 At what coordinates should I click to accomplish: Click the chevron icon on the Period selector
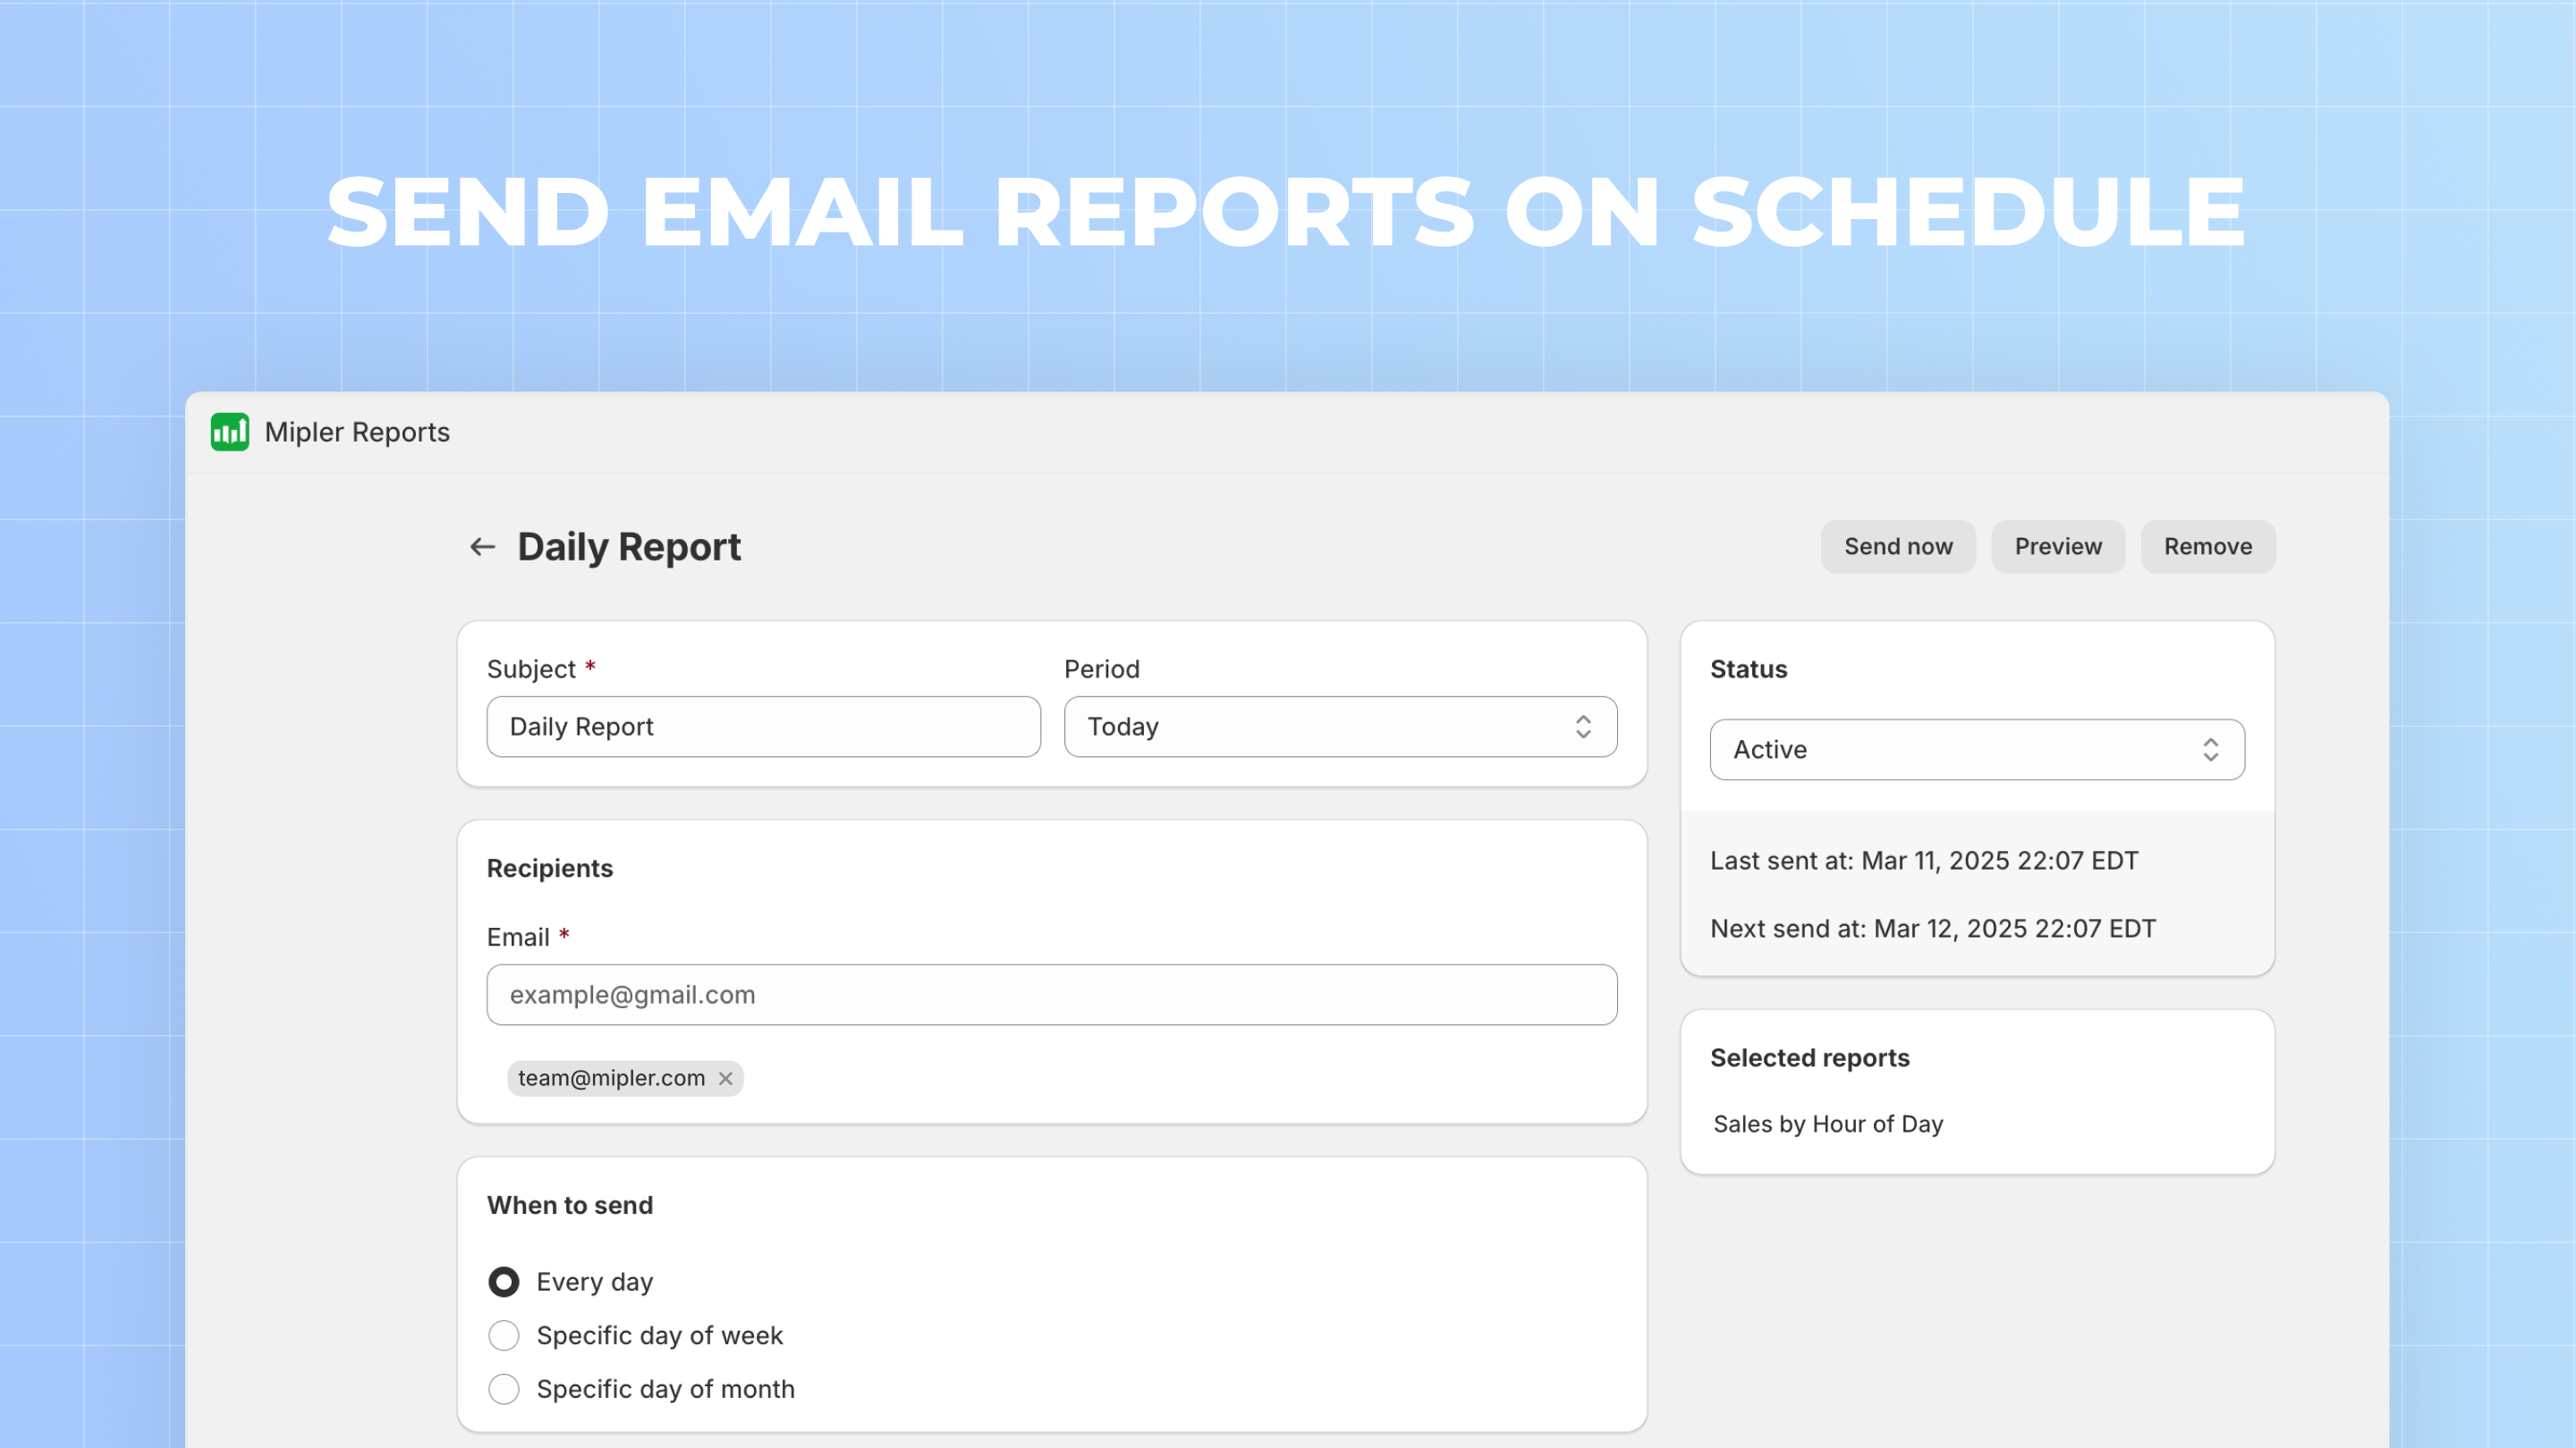(x=1583, y=727)
